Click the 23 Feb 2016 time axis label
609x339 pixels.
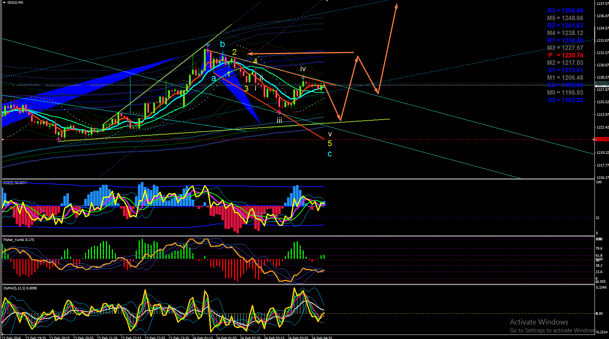pos(12,338)
